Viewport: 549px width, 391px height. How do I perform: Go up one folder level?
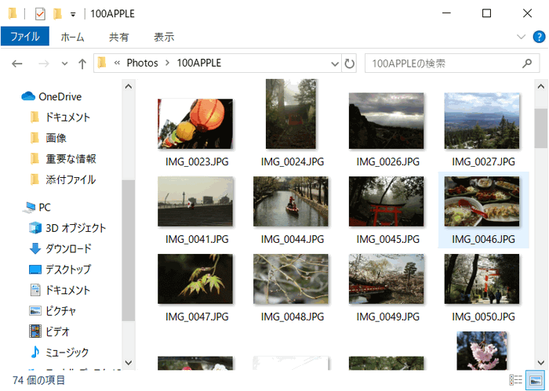pyautogui.click(x=82, y=63)
